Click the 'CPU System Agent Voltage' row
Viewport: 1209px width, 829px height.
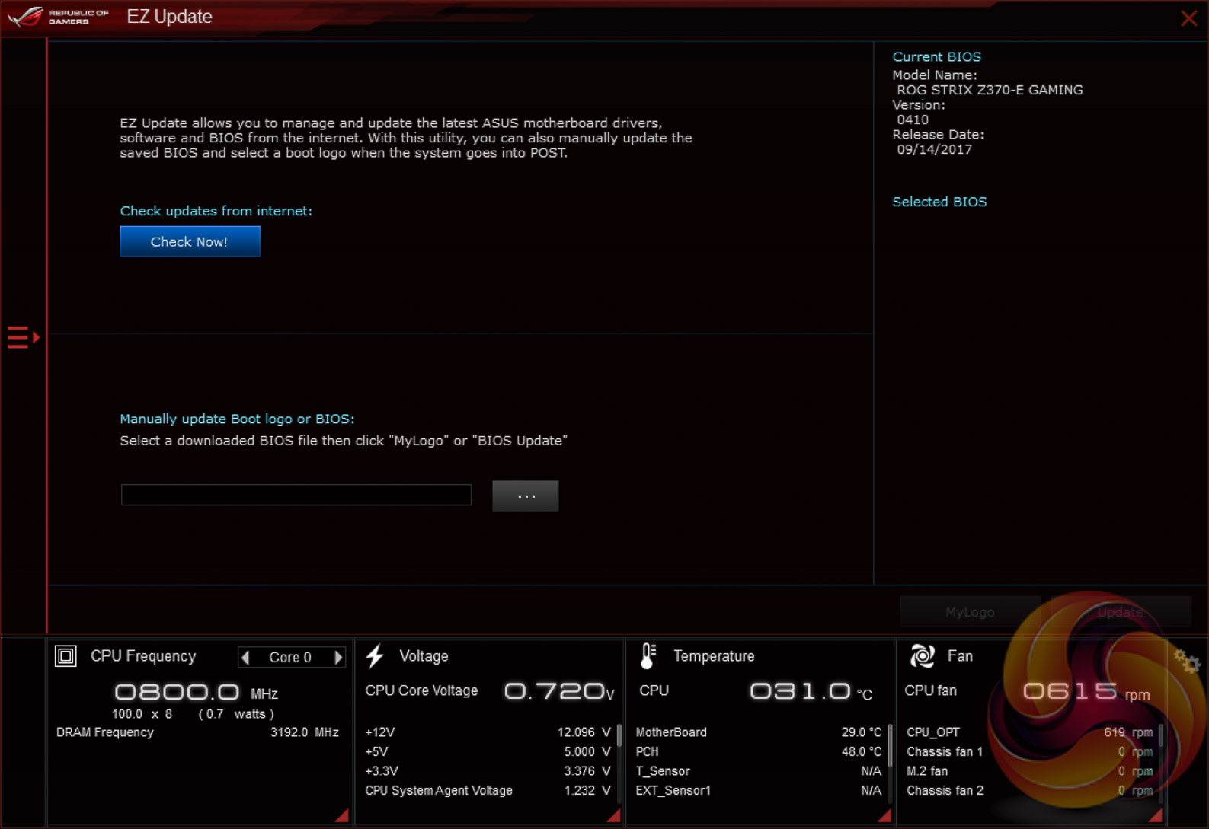488,790
